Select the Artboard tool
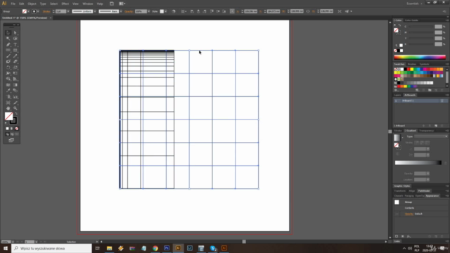 click(x=8, y=103)
